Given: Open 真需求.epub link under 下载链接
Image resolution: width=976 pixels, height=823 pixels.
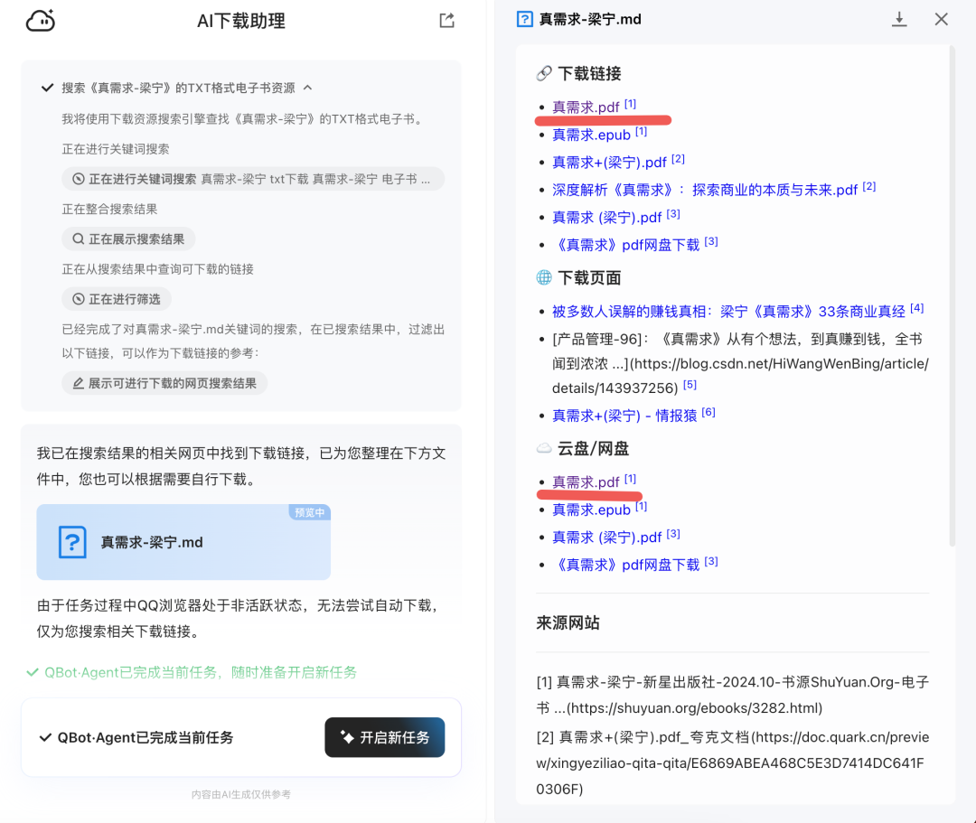Looking at the screenshot, I should [x=591, y=135].
